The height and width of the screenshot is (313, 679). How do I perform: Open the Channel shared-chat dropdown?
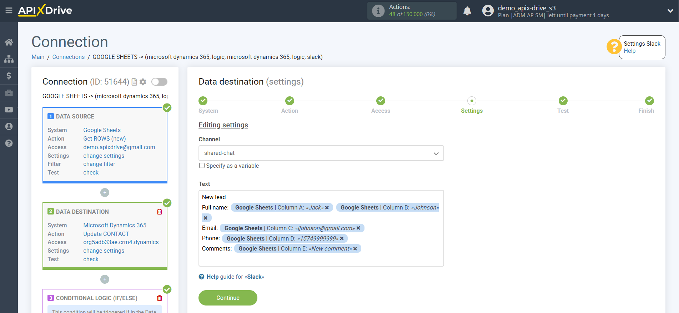[x=321, y=153]
